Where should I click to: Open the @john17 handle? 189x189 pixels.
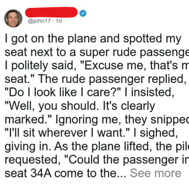(x=39, y=21)
